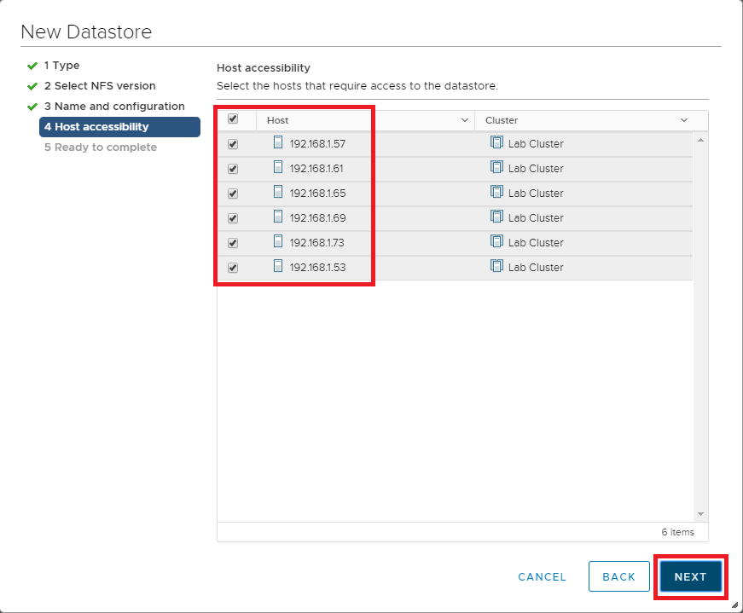
Task: Click Lab Cluster icon in 192.168.1.65 row
Action: tap(496, 193)
